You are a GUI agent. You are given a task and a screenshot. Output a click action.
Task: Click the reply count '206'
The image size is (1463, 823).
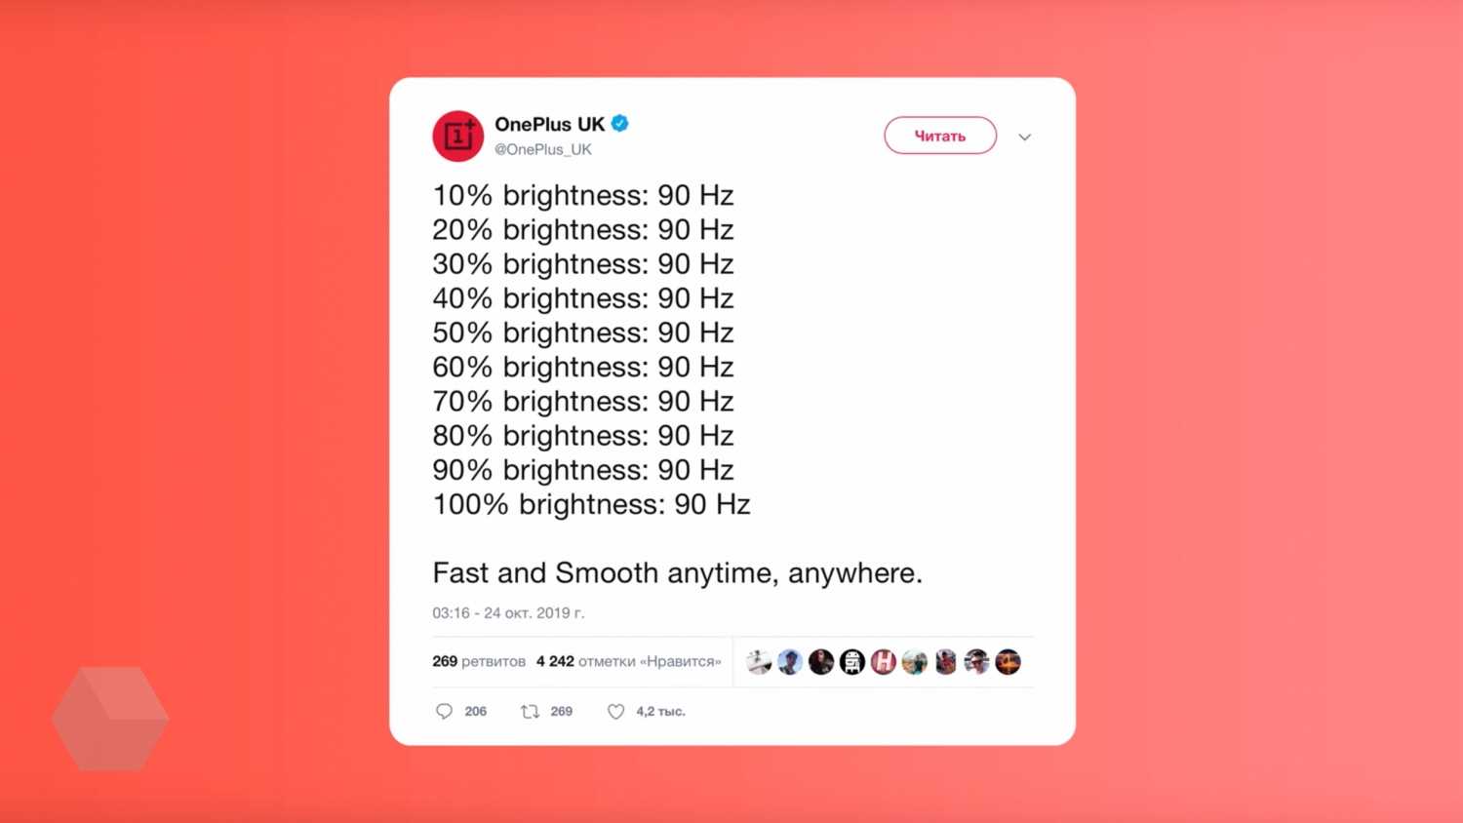point(476,712)
